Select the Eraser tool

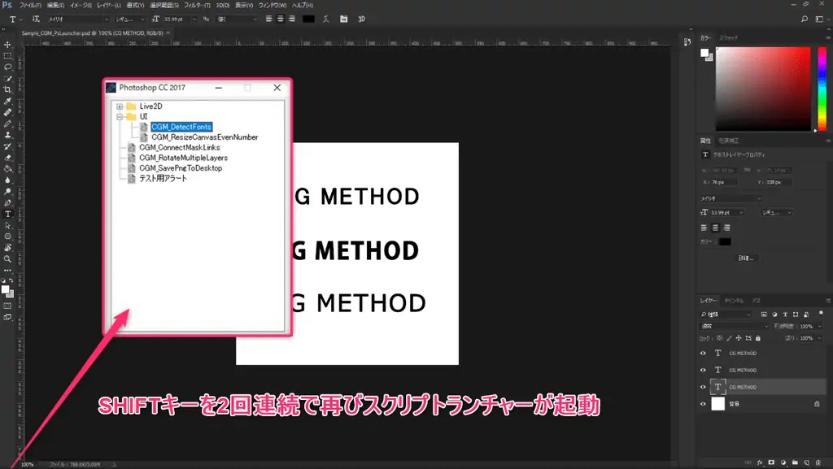pos(7,158)
